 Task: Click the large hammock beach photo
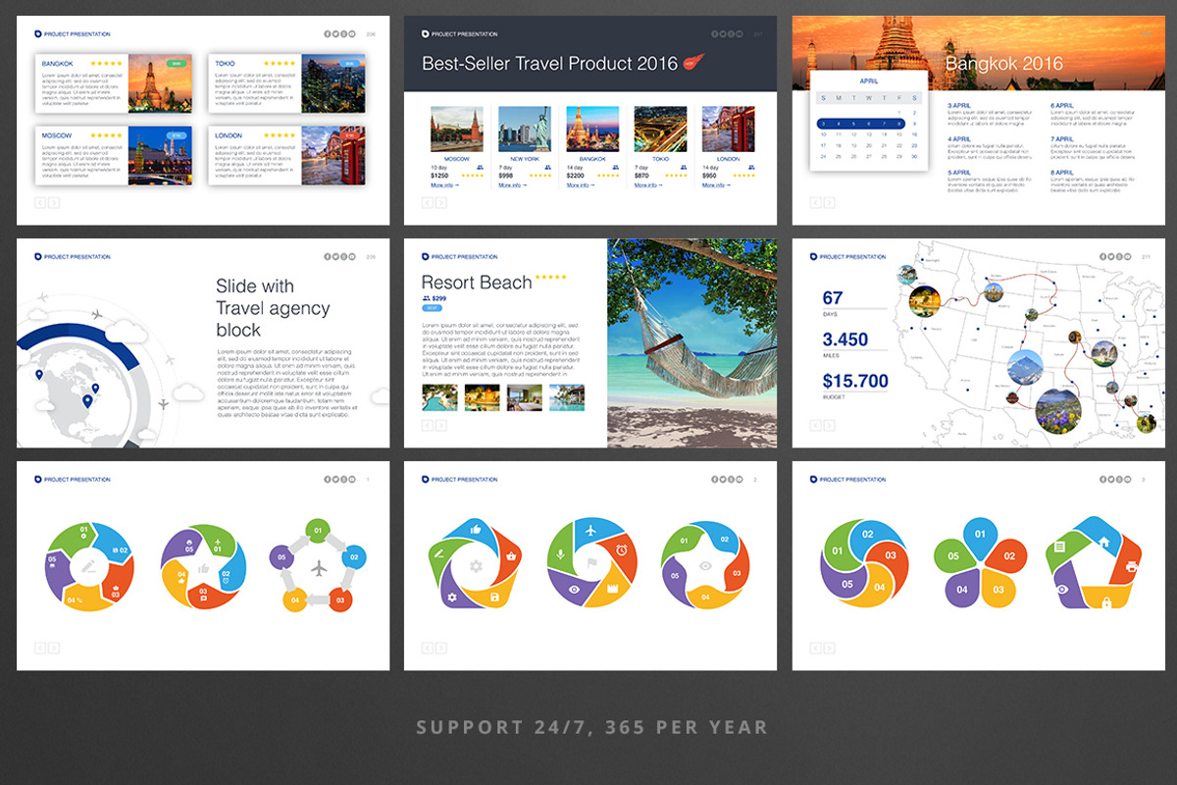[x=691, y=343]
